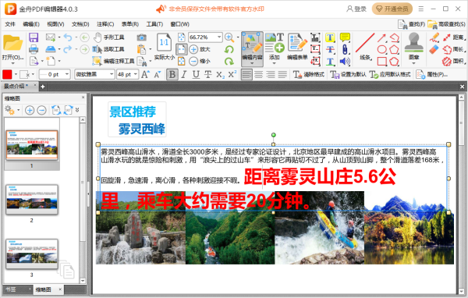
Task: Toggle Subscript formatting
Action: (220, 74)
